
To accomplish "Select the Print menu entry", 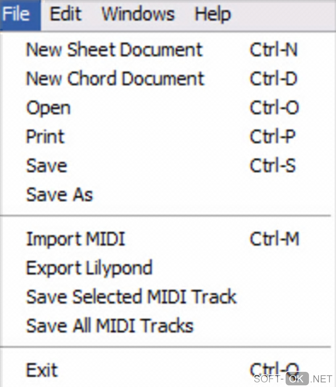I will click(45, 137).
